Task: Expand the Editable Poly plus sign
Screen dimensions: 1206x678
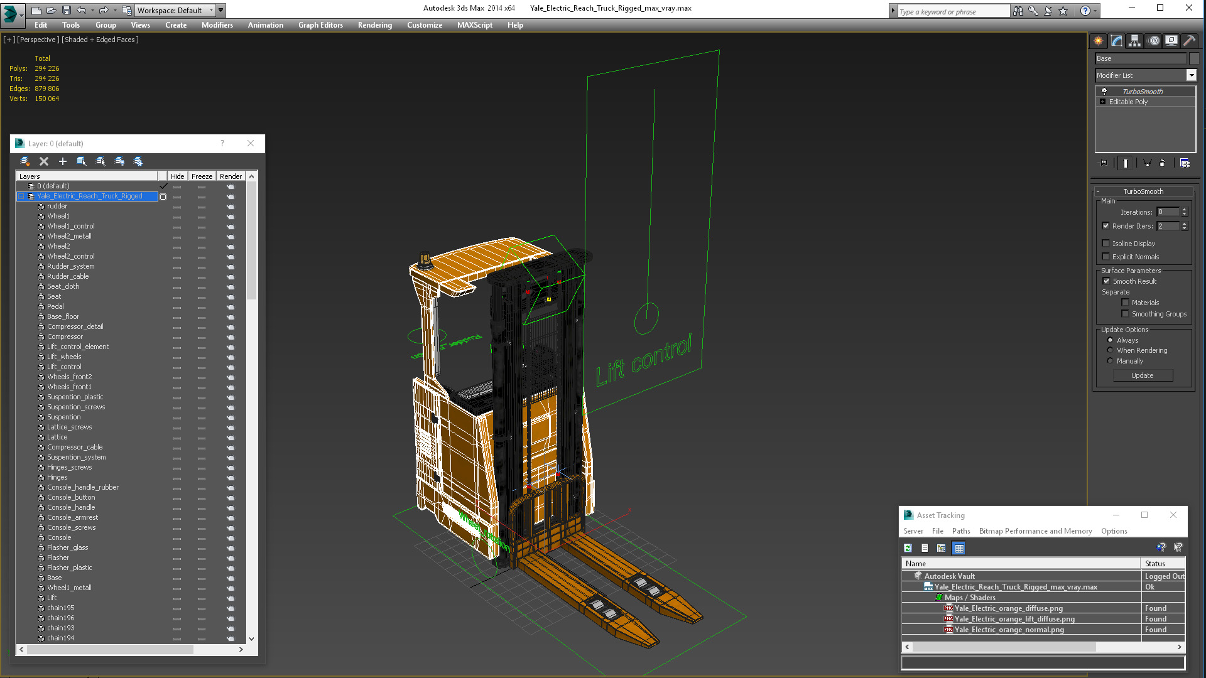Action: pos(1102,102)
